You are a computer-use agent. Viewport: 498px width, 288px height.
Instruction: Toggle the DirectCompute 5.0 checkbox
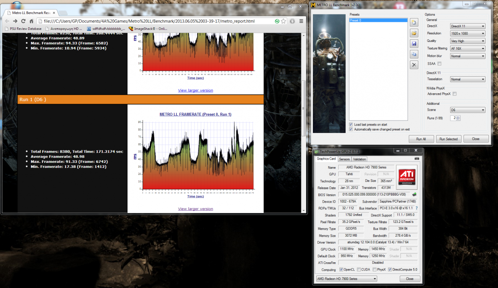click(x=390, y=270)
